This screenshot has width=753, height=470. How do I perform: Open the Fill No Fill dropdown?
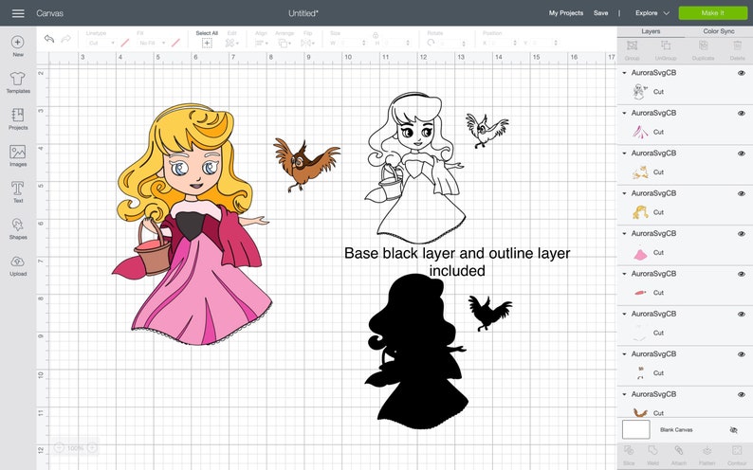coord(152,44)
